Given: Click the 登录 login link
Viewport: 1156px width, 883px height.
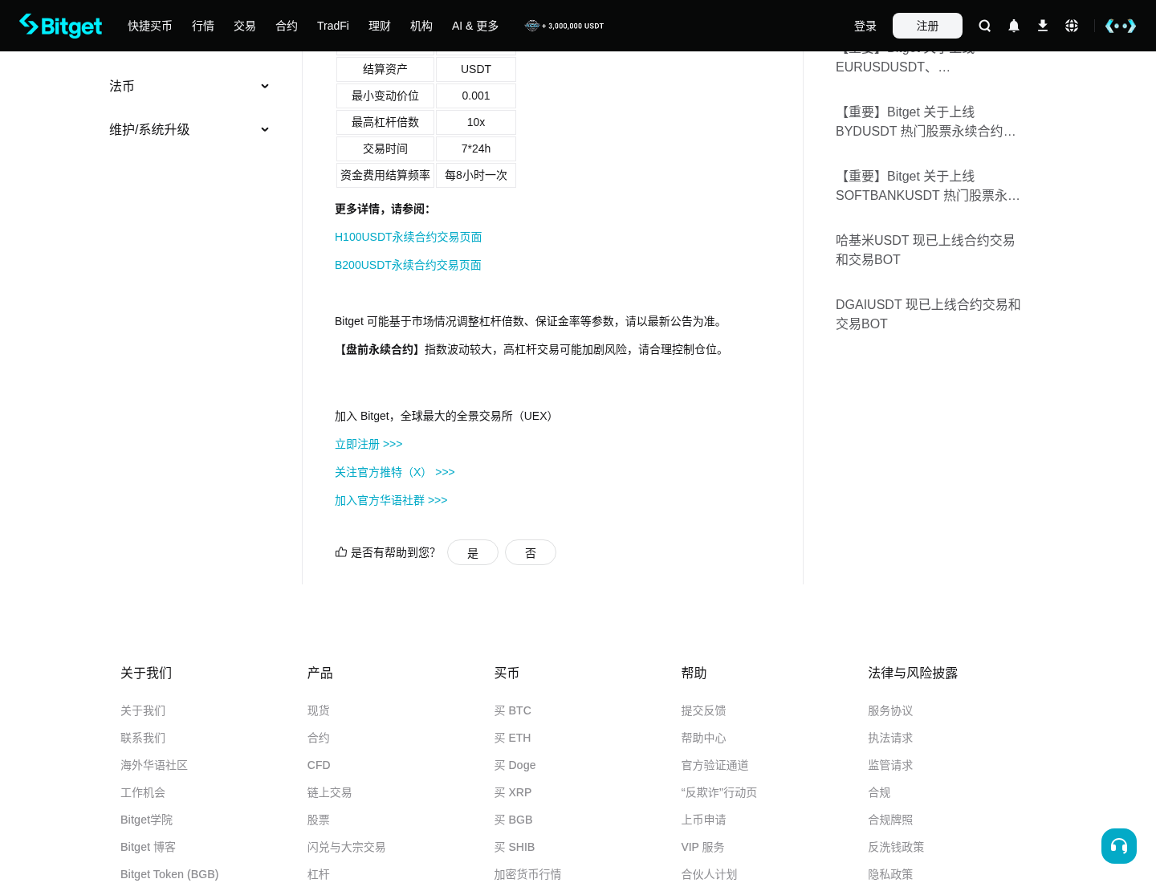Looking at the screenshot, I should click(x=865, y=26).
